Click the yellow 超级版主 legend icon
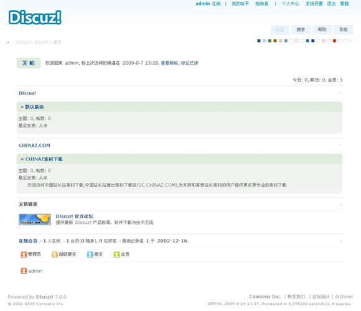Viewport: 361px width, 311px height. tap(55, 254)
